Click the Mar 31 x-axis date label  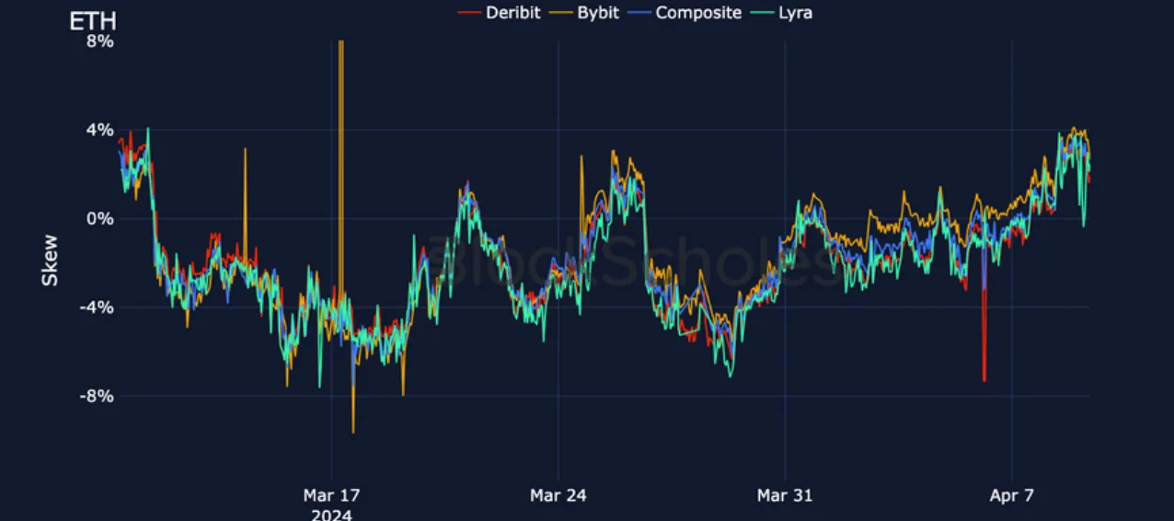coord(785,495)
